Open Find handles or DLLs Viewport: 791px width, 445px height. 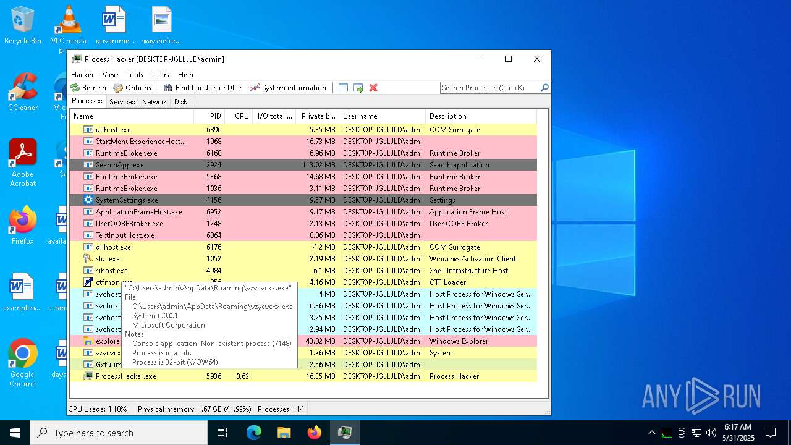pos(203,88)
